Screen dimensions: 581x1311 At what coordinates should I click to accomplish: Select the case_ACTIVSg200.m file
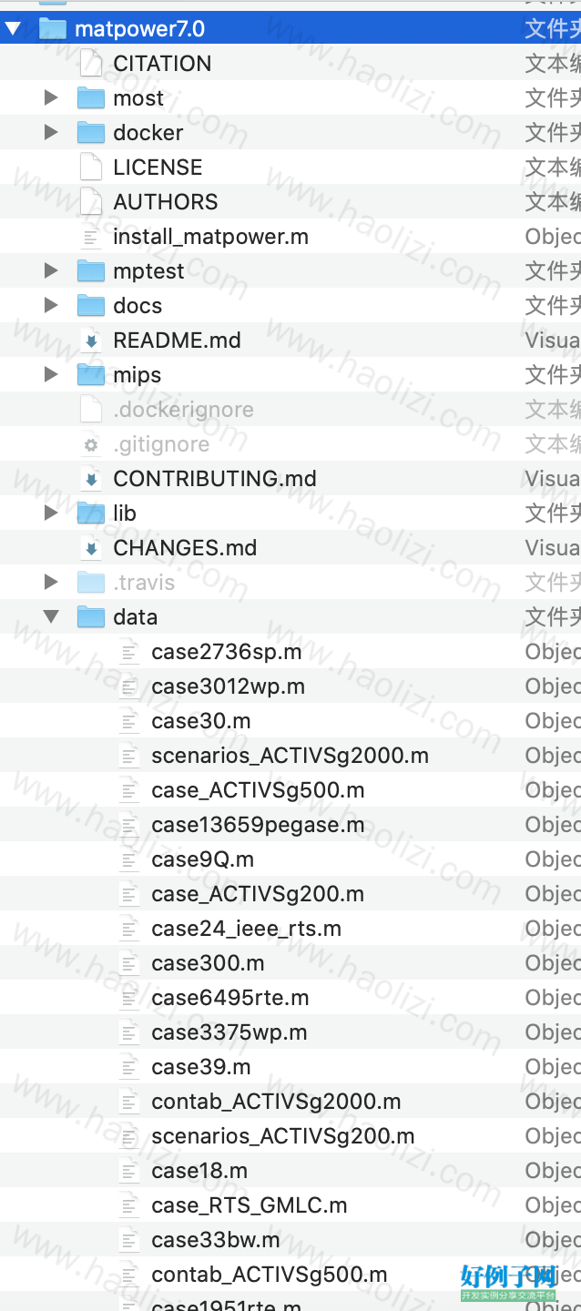pyautogui.click(x=258, y=894)
